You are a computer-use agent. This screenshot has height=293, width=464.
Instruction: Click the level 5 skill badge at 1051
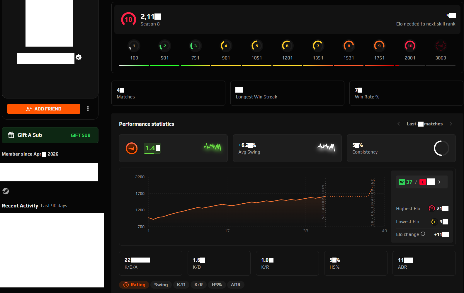[256, 46]
